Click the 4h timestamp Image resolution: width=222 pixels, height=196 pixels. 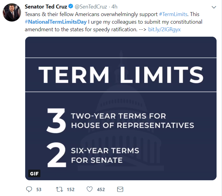tap(114, 7)
